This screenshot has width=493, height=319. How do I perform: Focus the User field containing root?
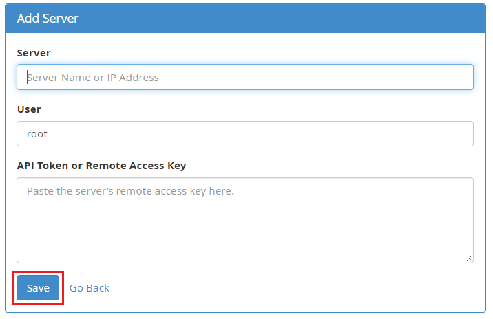[x=244, y=134]
